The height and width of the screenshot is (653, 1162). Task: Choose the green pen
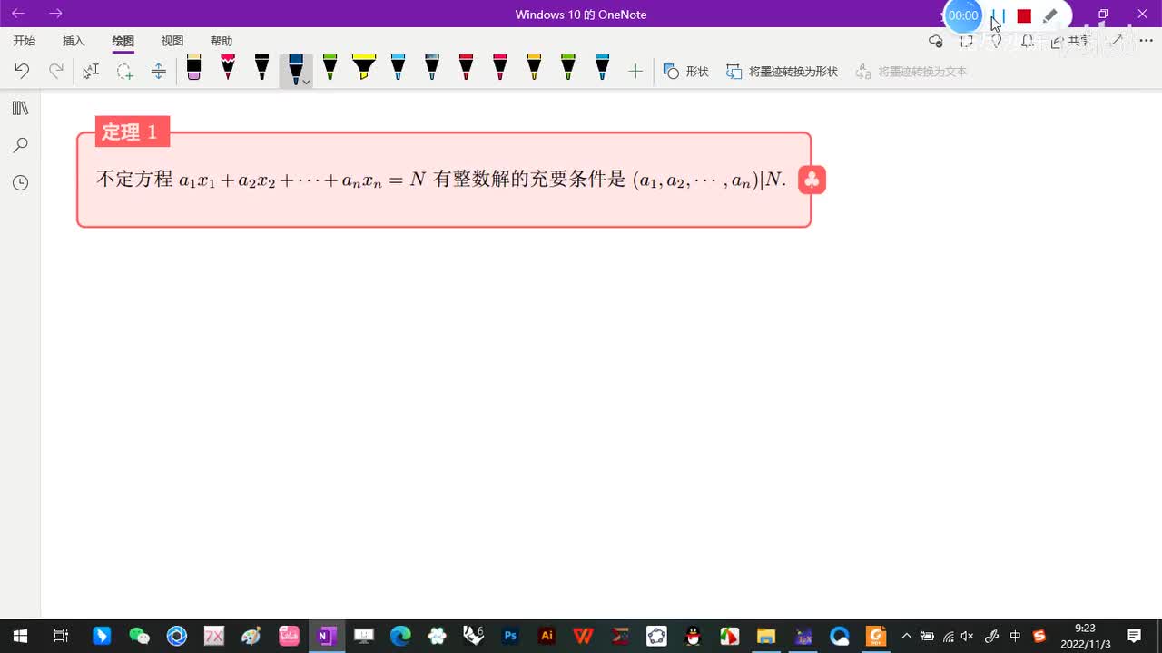330,68
